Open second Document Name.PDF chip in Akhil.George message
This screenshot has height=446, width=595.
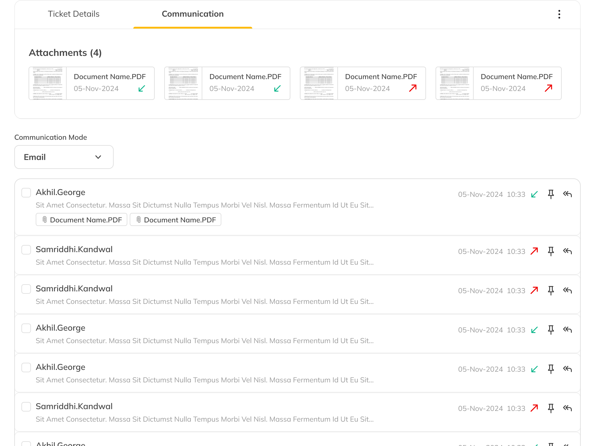click(x=176, y=220)
